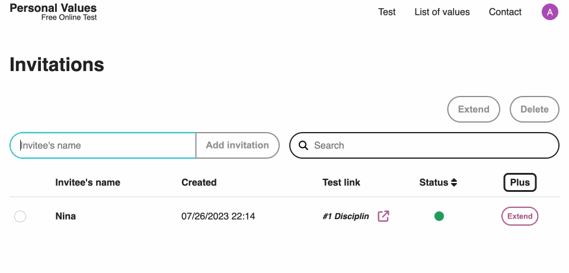Click the Delete button above the table
The image size is (569, 273).
tap(534, 109)
